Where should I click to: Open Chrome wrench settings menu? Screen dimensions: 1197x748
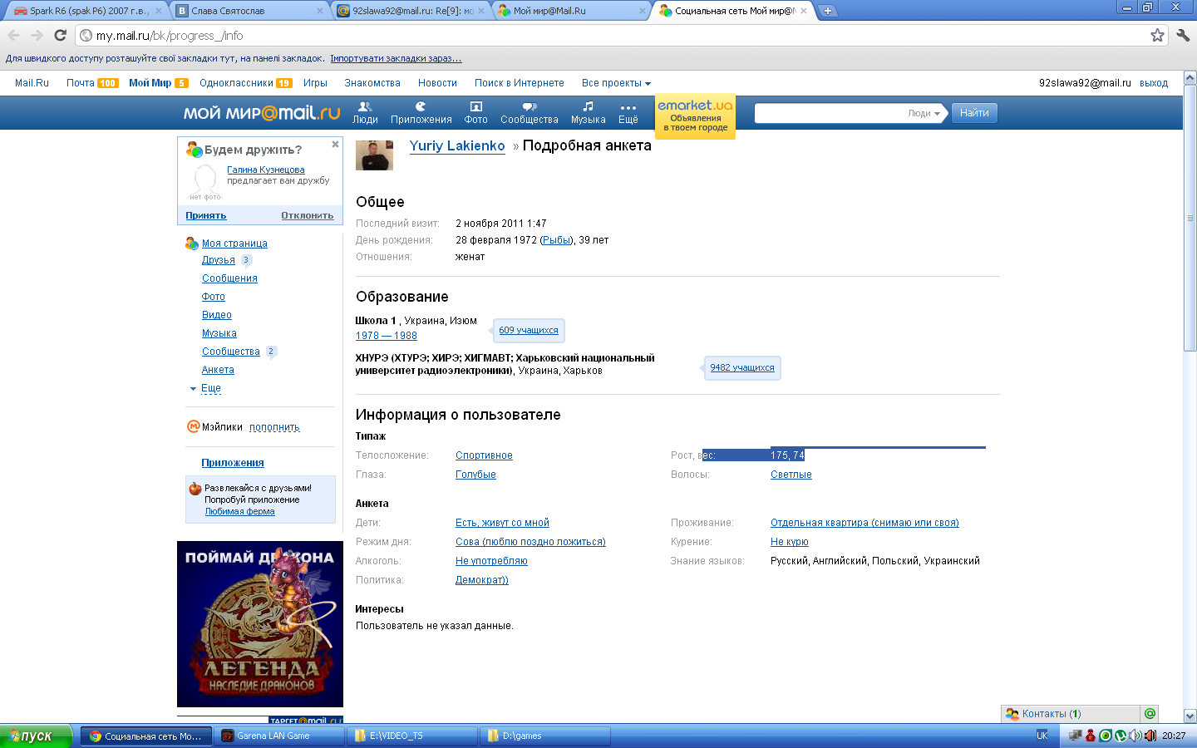(1183, 35)
